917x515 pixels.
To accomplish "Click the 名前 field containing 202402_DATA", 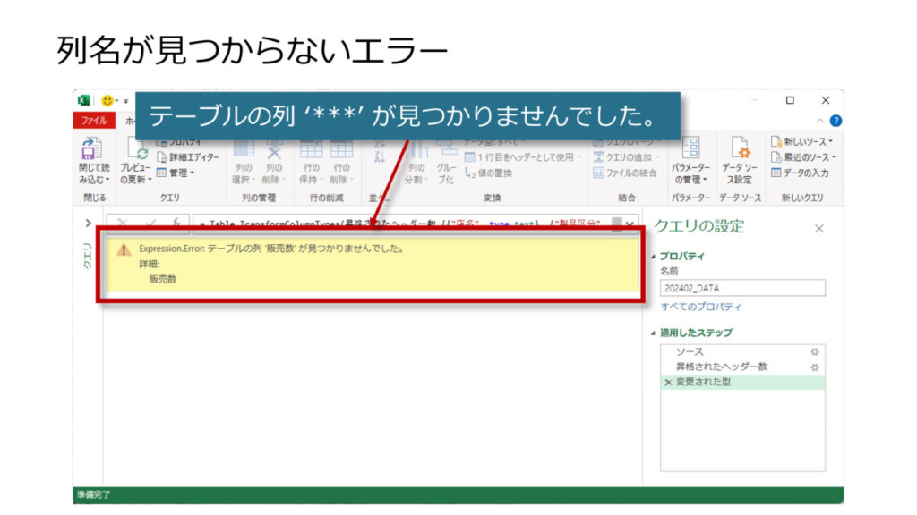I will pos(741,288).
